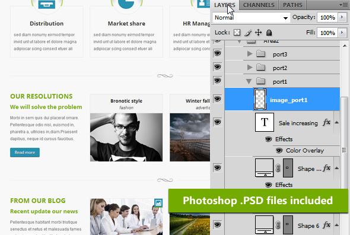The width and height of the screenshot is (350, 235).
Task: Open the Layers panel options menu
Action: (343, 5)
